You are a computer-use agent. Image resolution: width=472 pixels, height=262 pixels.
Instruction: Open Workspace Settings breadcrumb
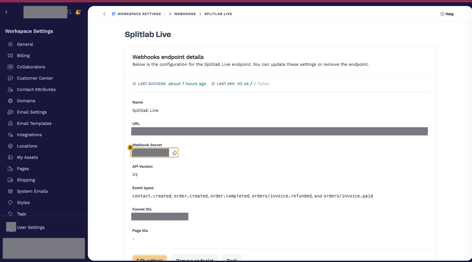coord(139,14)
